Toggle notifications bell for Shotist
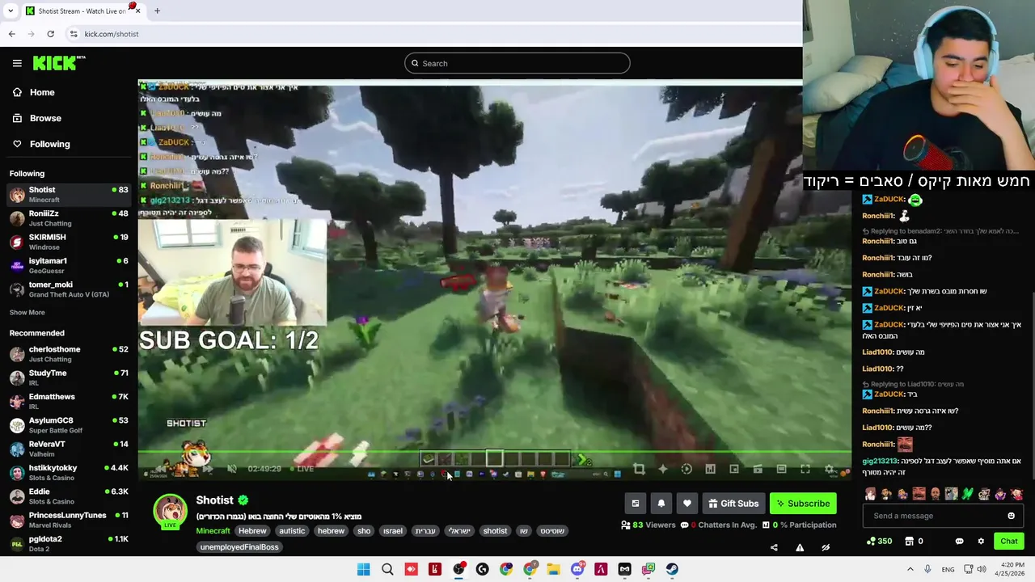 coord(661,504)
